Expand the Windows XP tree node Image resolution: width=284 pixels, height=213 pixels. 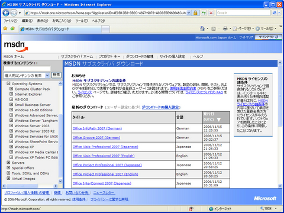[x=11, y=147]
